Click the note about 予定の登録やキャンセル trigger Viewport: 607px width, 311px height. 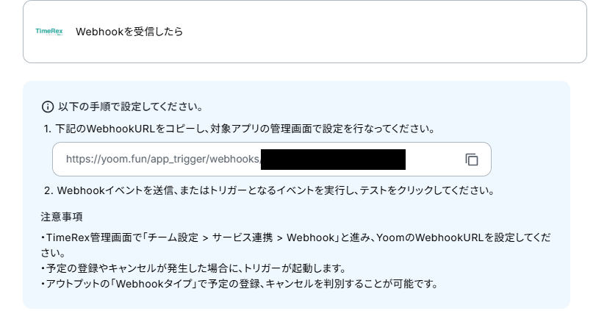point(193,268)
